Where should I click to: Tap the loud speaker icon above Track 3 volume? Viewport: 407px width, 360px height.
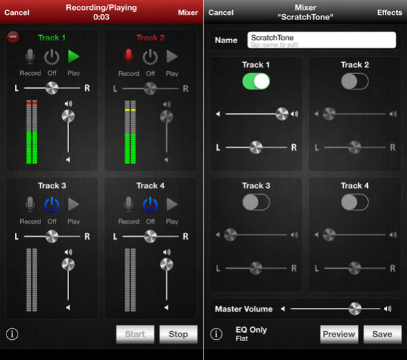[68, 252]
